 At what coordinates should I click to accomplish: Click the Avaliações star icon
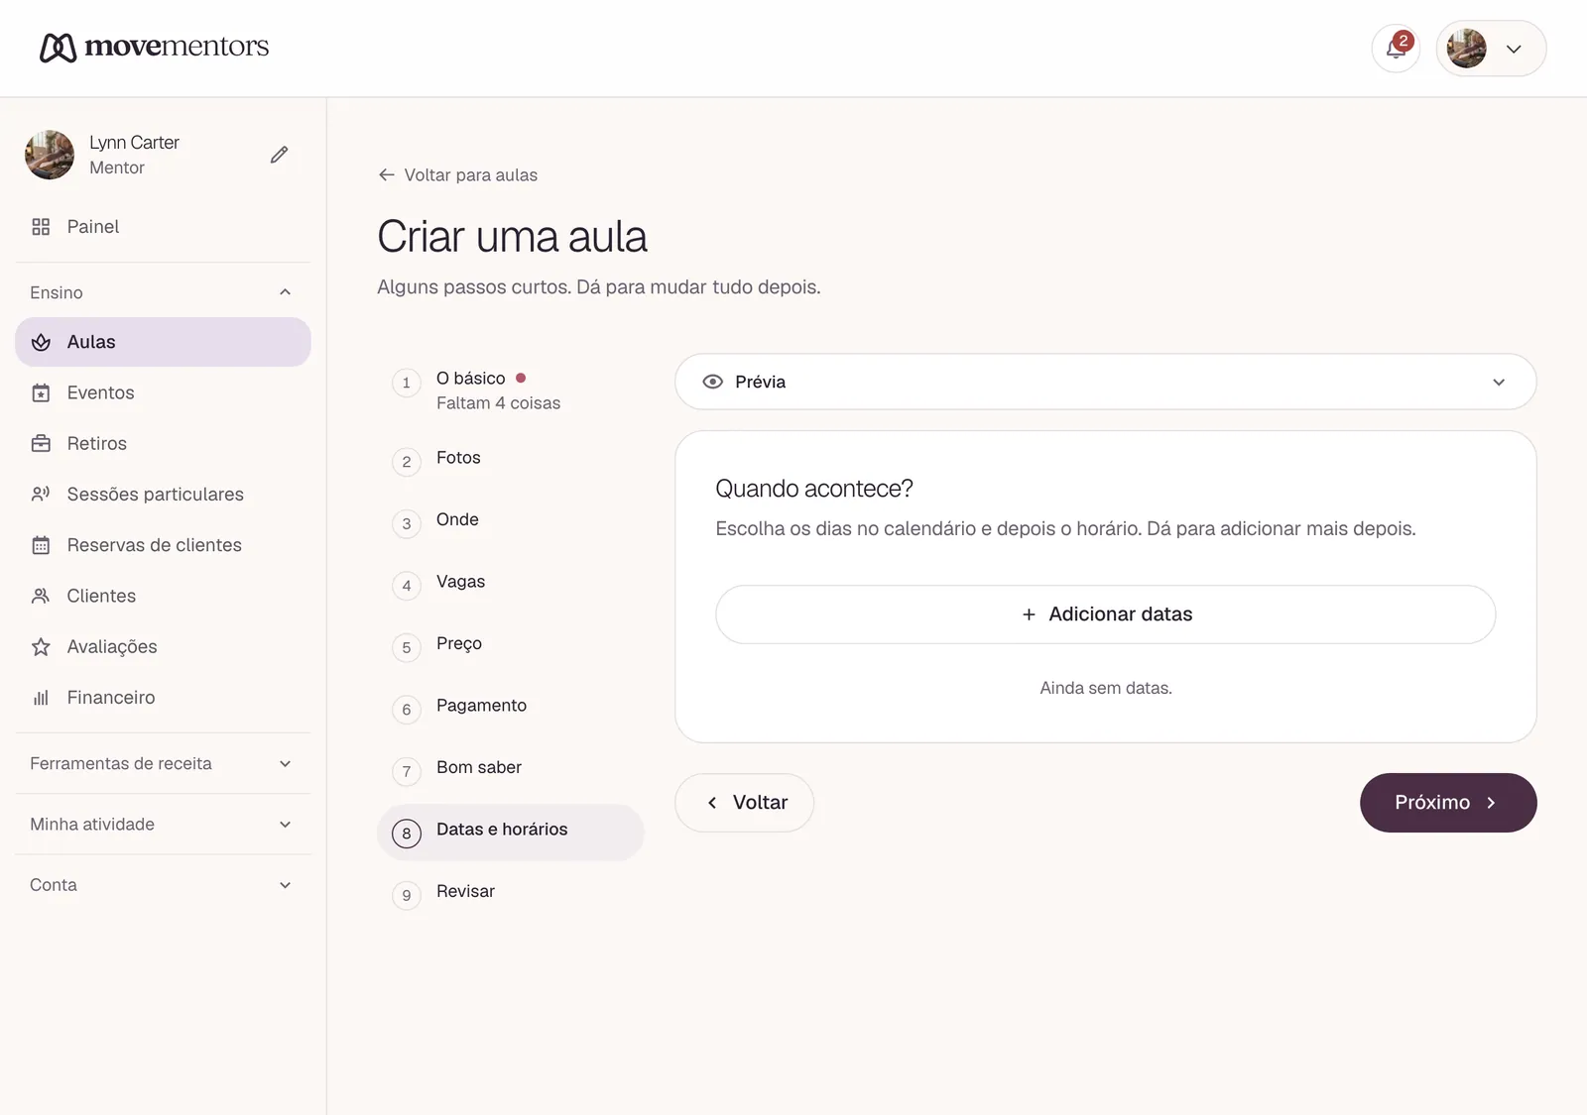point(41,646)
